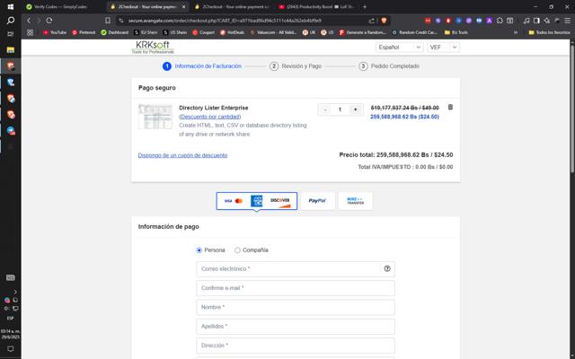
Task: Expand the hidden bookmarks overflow chevron
Action: pos(516,32)
